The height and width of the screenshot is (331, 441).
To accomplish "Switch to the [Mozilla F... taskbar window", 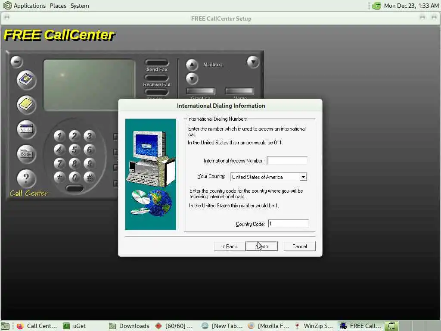I will click(x=268, y=326).
